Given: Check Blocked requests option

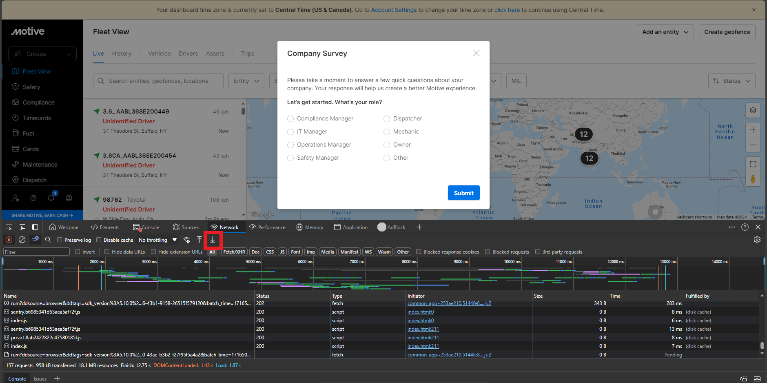Looking at the screenshot, I should point(488,252).
